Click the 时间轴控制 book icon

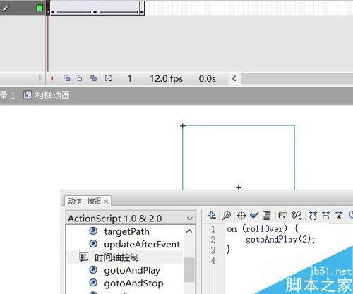(83, 257)
